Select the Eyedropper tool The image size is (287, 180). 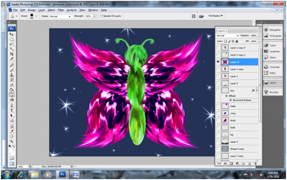pyautogui.click(x=11, y=131)
